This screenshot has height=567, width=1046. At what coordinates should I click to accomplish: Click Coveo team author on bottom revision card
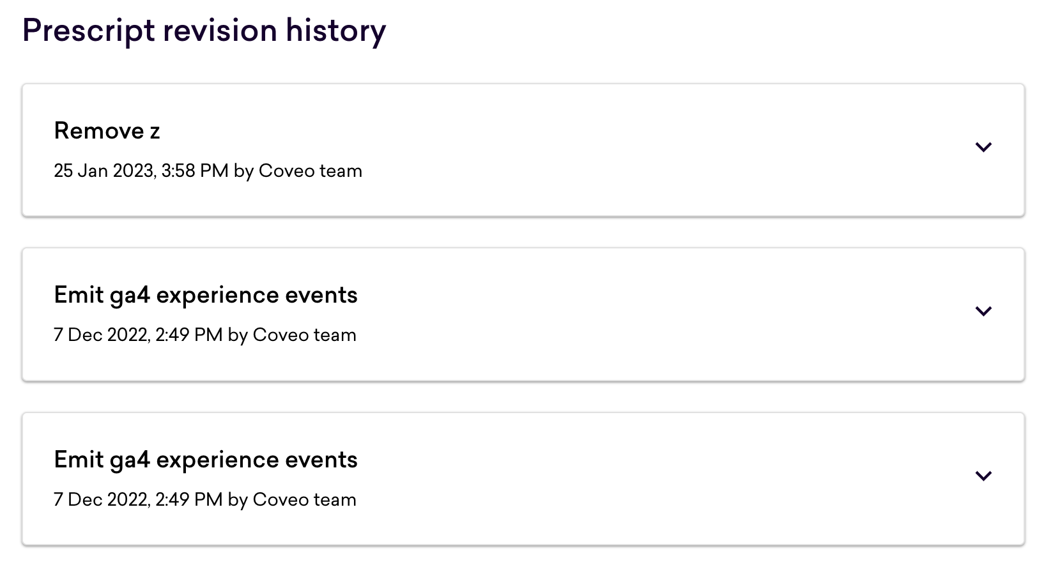[x=304, y=500]
